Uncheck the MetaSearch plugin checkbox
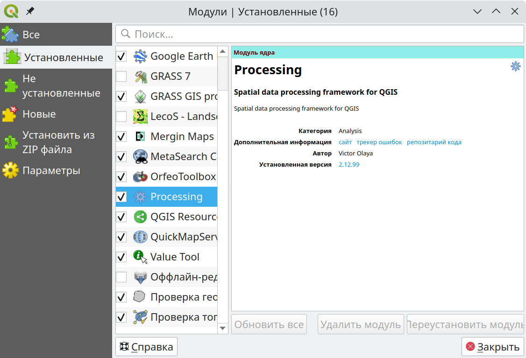526x358 pixels. click(x=121, y=156)
